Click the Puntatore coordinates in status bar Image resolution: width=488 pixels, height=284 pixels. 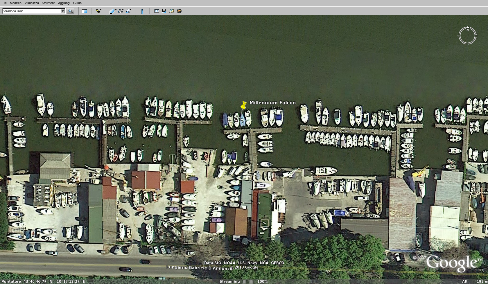coord(43,281)
